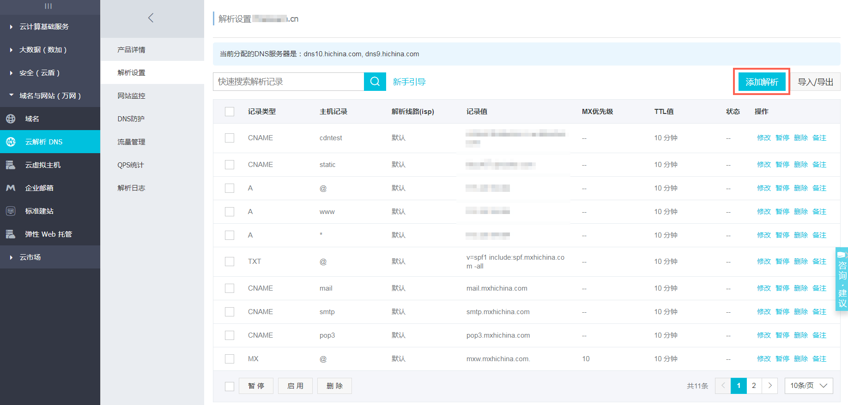Select 解析设置 menu item
The height and width of the screenshot is (405, 848).
coord(152,72)
